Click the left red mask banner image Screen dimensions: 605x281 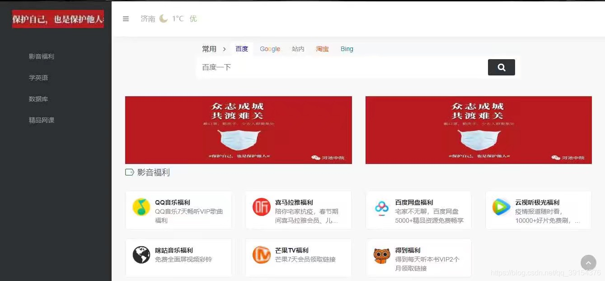[239, 130]
